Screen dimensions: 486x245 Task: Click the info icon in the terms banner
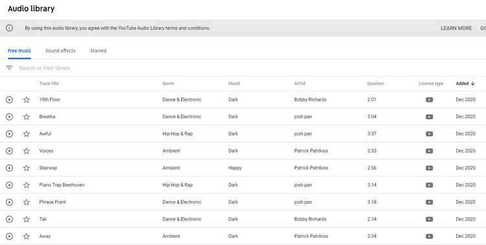9,28
